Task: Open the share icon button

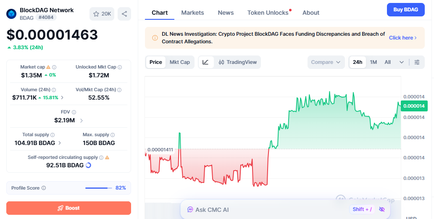Action: [x=124, y=14]
